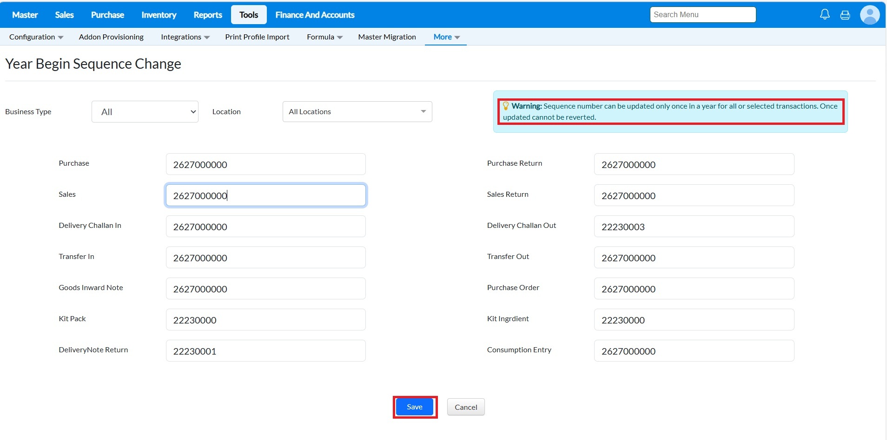This screenshot has height=440, width=887.
Task: Expand the Configuration submenu
Action: (x=36, y=37)
